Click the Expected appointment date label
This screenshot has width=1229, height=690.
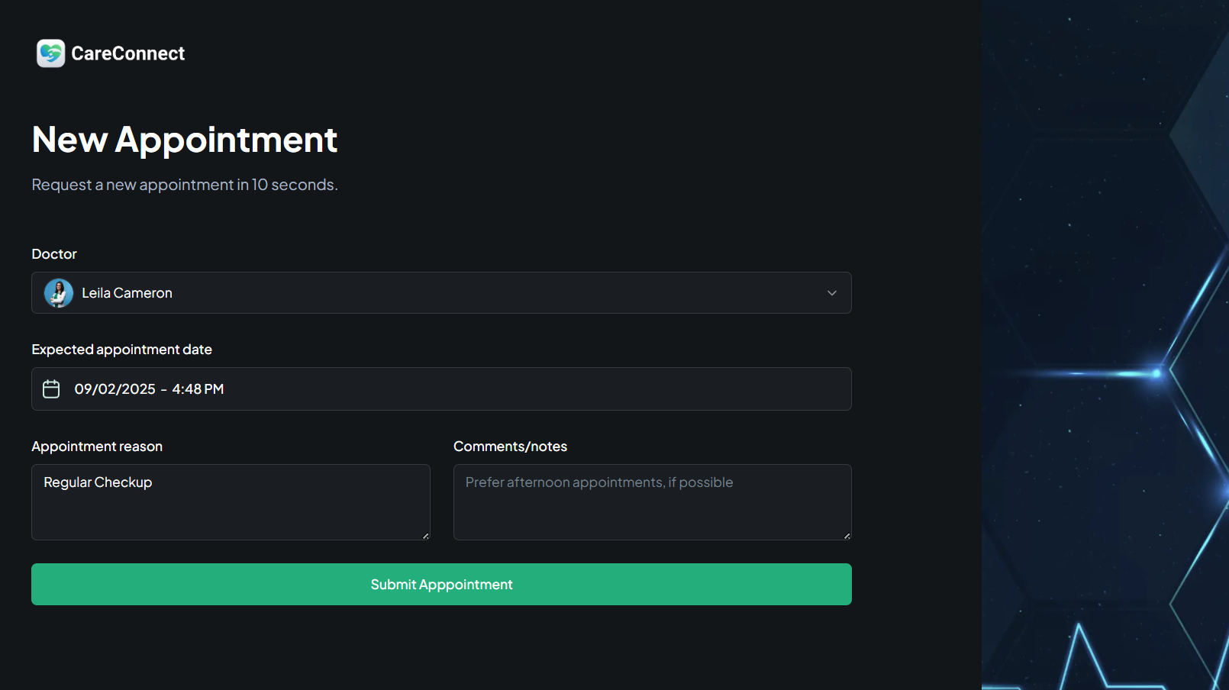[x=121, y=350]
